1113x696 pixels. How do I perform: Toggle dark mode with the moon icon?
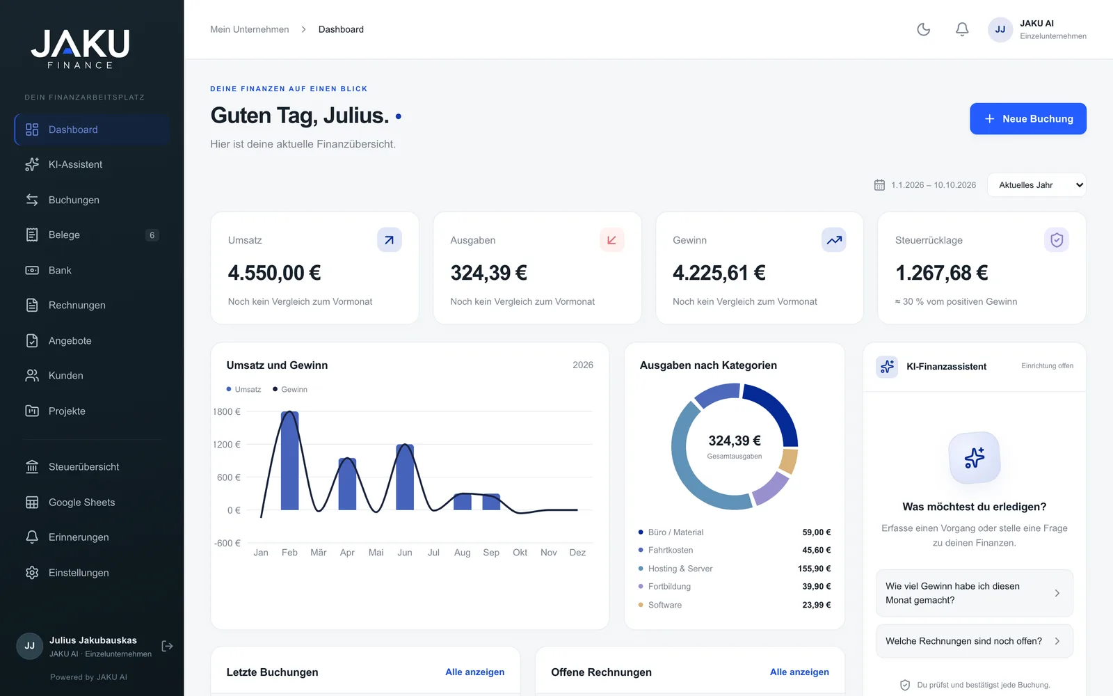click(x=923, y=29)
